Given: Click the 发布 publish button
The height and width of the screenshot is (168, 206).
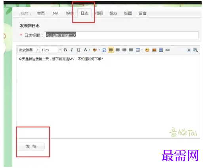Looking at the screenshot, I should click(x=31, y=147).
